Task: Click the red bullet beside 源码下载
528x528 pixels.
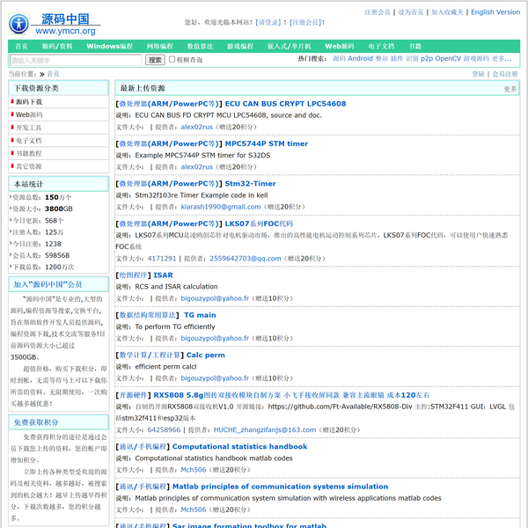Action: tap(12, 102)
